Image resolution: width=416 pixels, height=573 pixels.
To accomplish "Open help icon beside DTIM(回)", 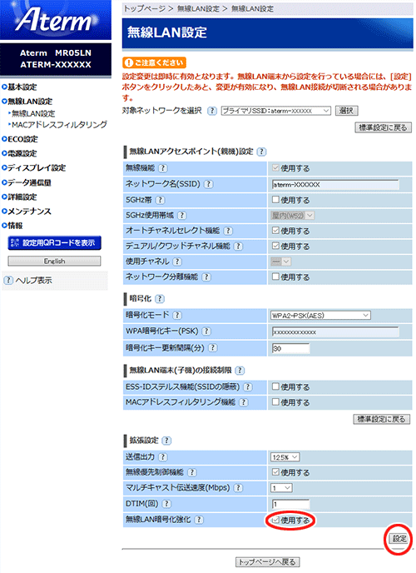I will [x=166, y=504].
